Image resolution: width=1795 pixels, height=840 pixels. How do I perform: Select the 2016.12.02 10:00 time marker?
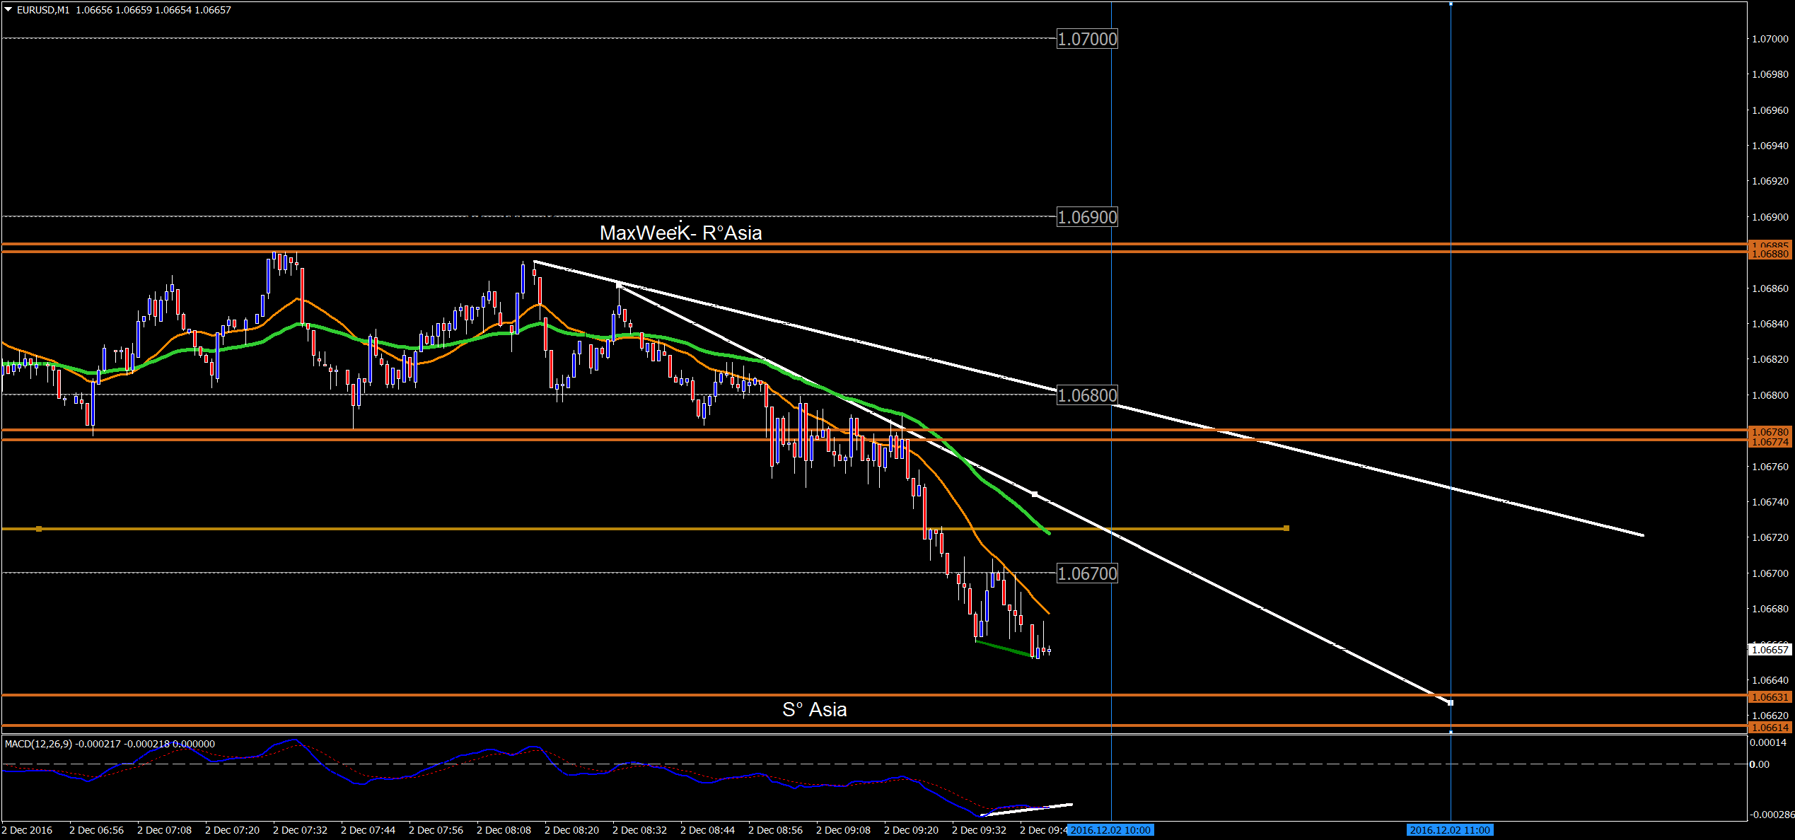pos(1110,830)
